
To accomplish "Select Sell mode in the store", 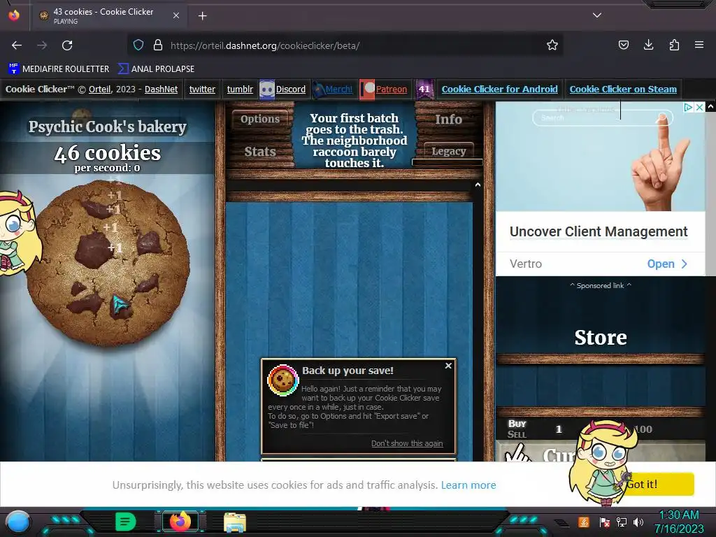I will tap(517, 434).
